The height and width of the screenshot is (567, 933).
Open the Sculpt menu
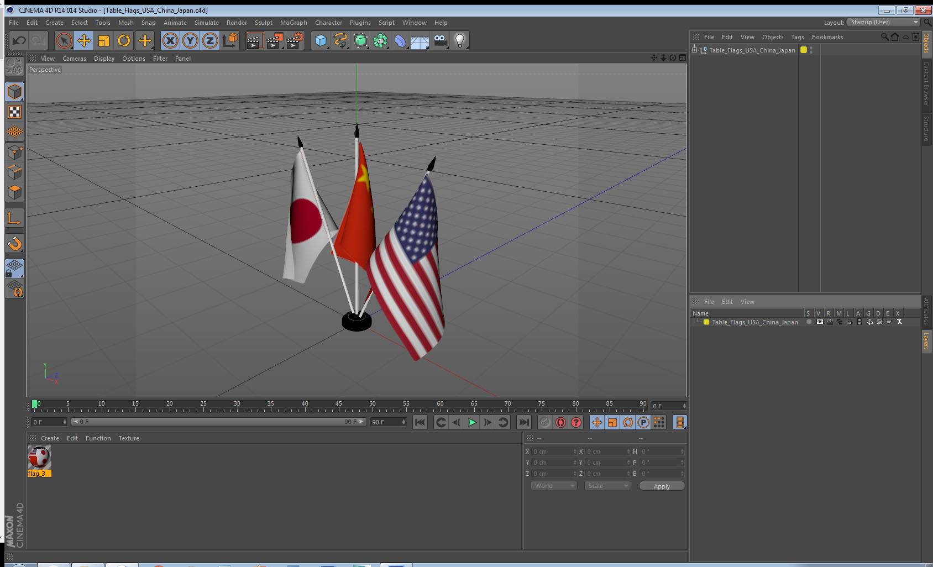(x=264, y=23)
